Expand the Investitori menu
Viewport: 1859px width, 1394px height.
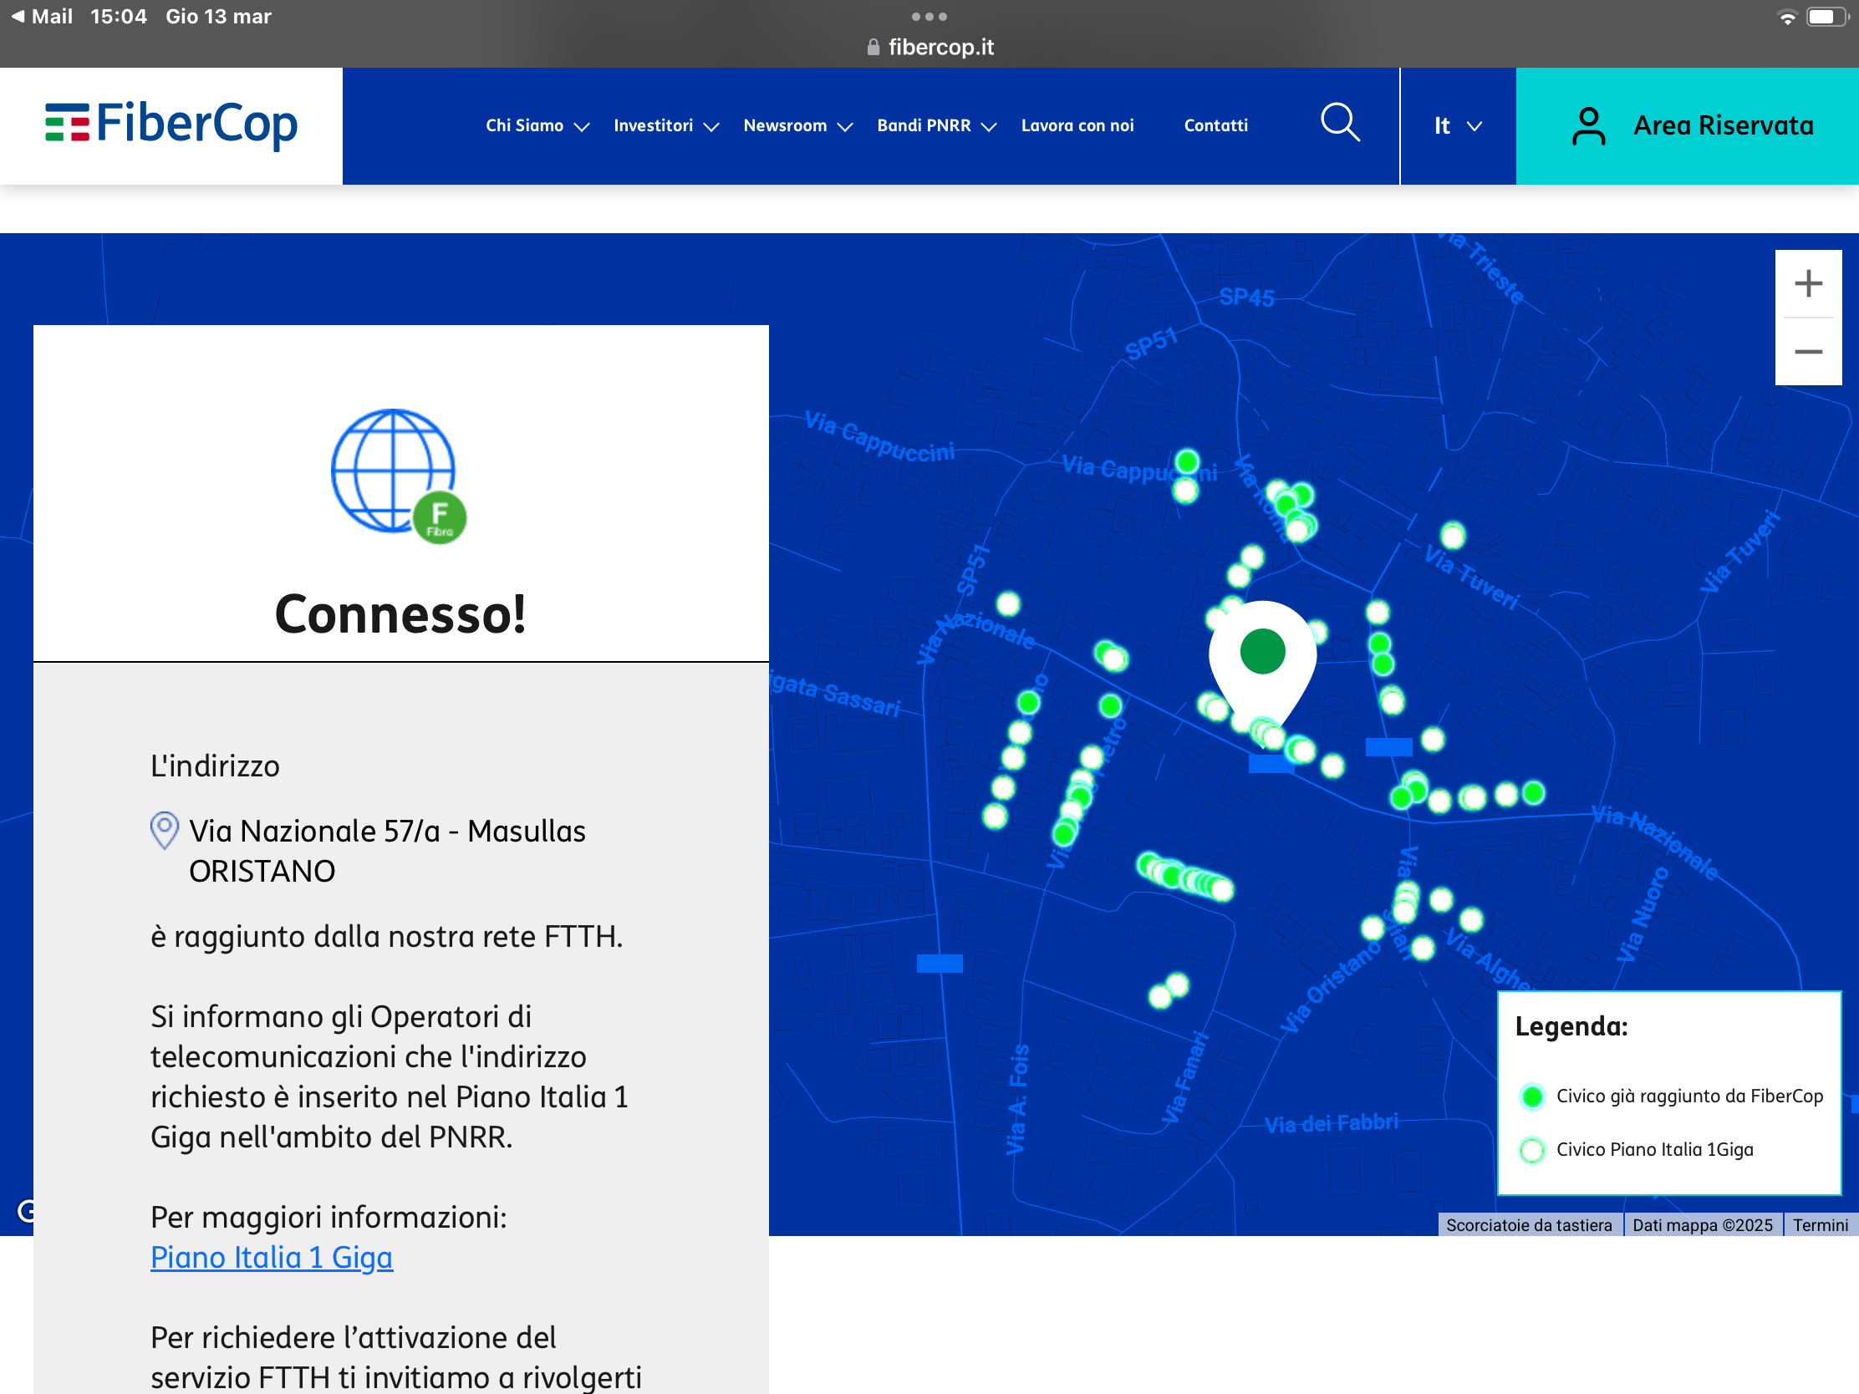[x=666, y=126]
